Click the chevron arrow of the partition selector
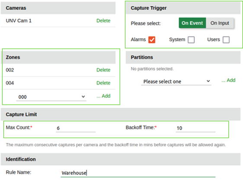 [x=208, y=81]
